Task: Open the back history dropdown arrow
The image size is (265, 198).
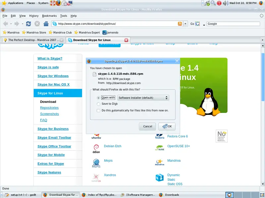Action: (11, 24)
